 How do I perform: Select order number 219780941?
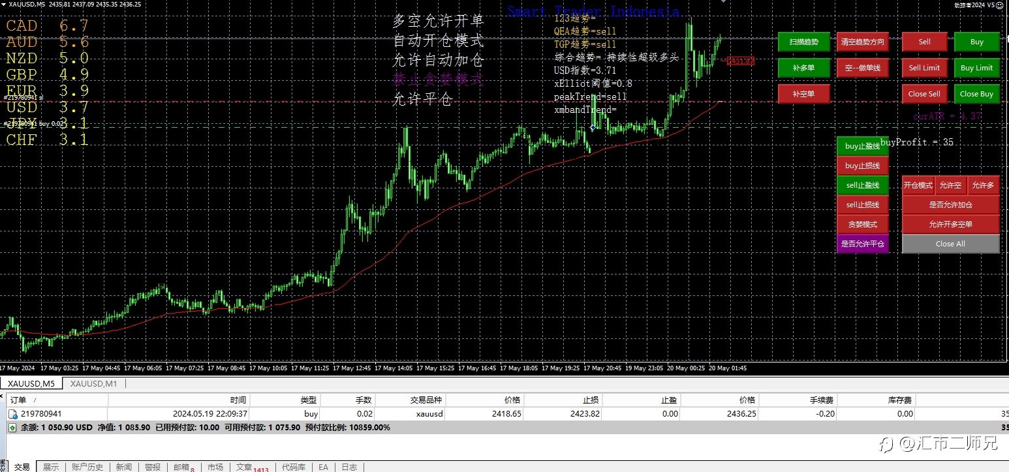pyautogui.click(x=40, y=414)
